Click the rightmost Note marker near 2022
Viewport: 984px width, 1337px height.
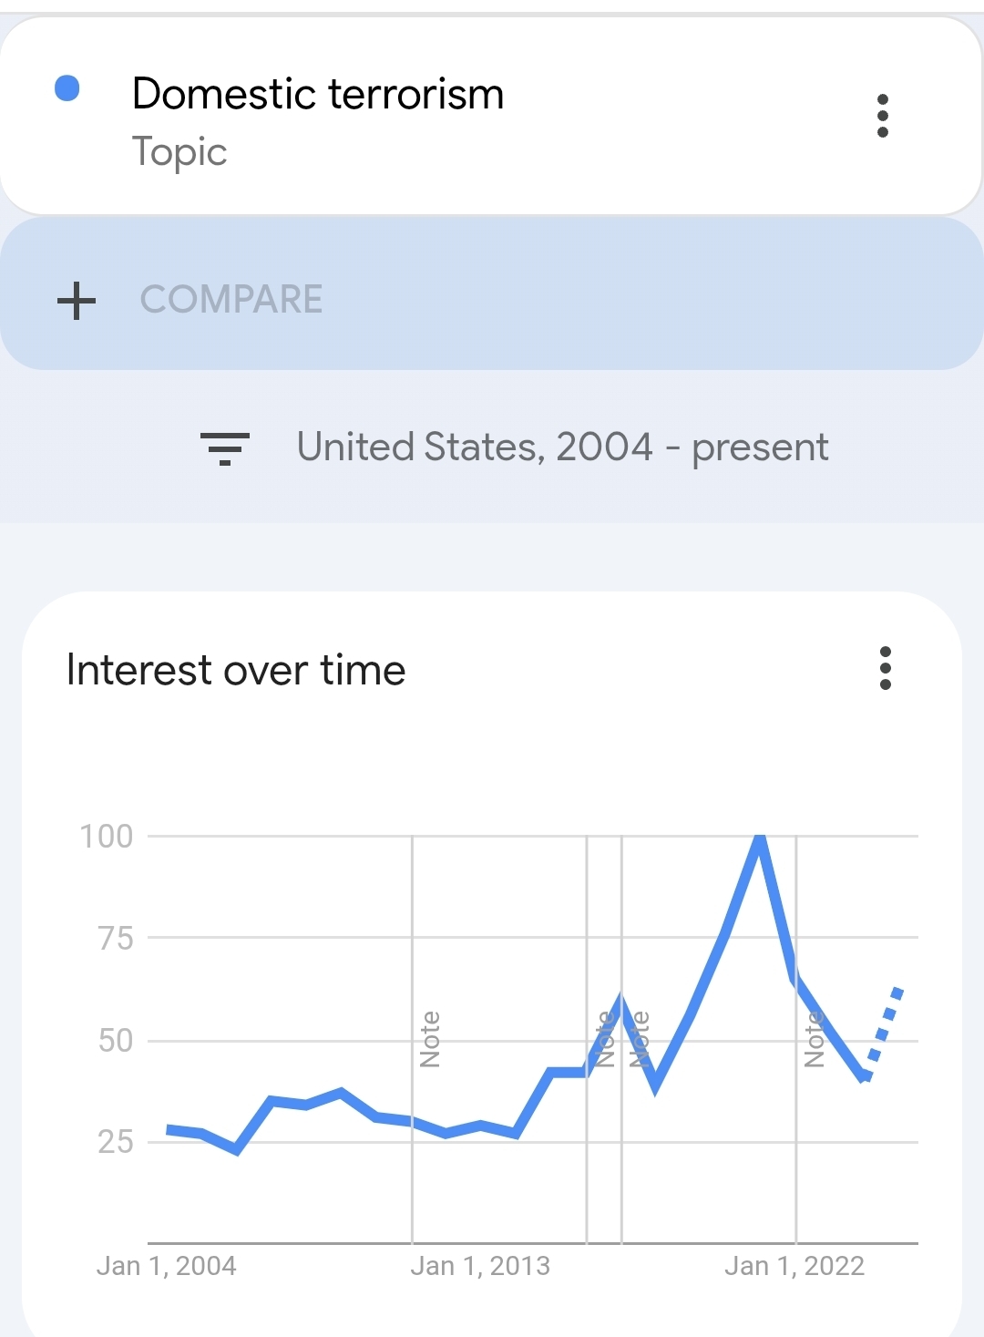pyautogui.click(x=814, y=1039)
